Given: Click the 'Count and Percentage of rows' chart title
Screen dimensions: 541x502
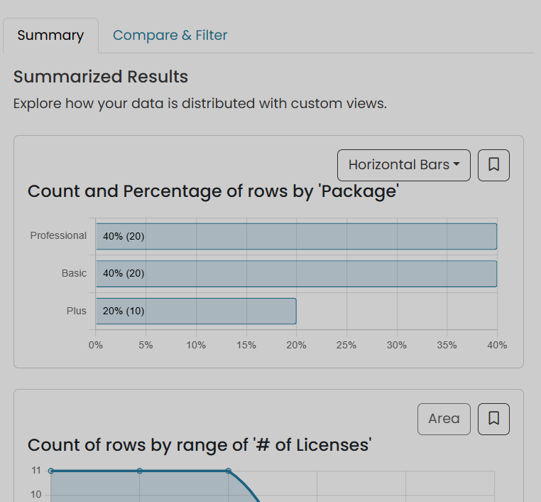Looking at the screenshot, I should pos(213,191).
